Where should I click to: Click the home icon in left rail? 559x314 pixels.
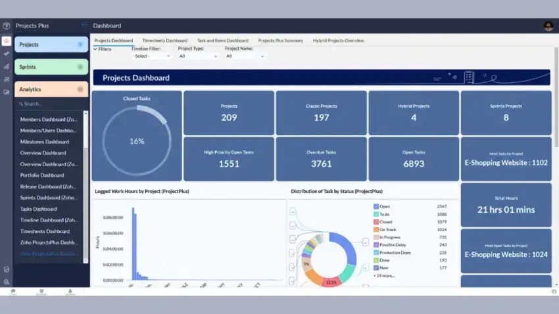click(7, 41)
